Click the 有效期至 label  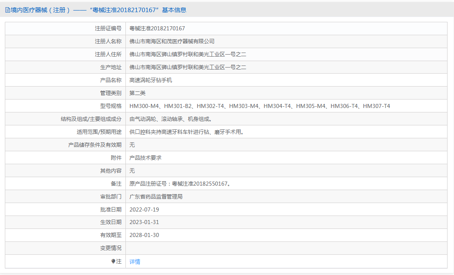111,235
